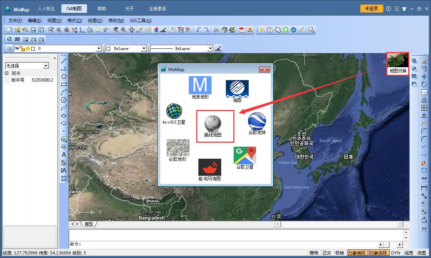Close the WeMap map selection dialog
This screenshot has width=431, height=258.
(264, 69)
